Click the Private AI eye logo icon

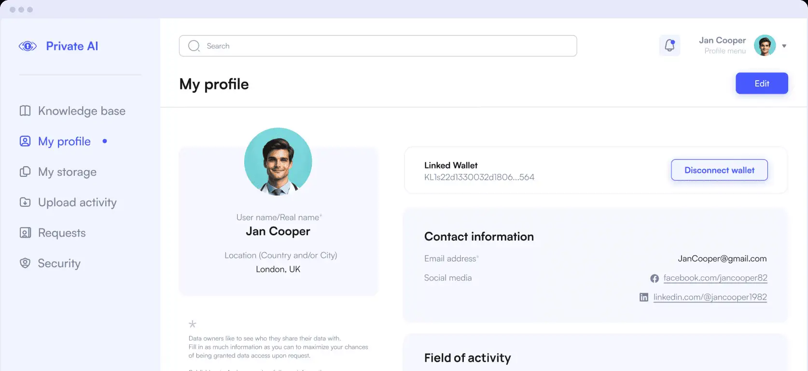point(28,46)
